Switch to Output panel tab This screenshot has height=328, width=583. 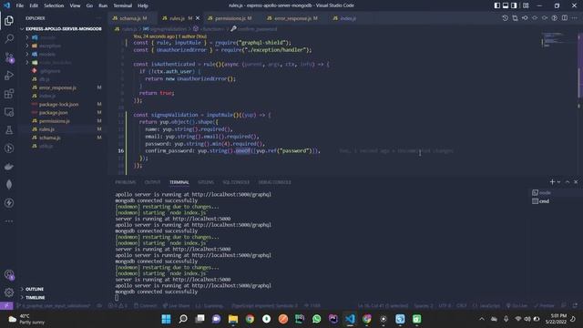pos(152,182)
